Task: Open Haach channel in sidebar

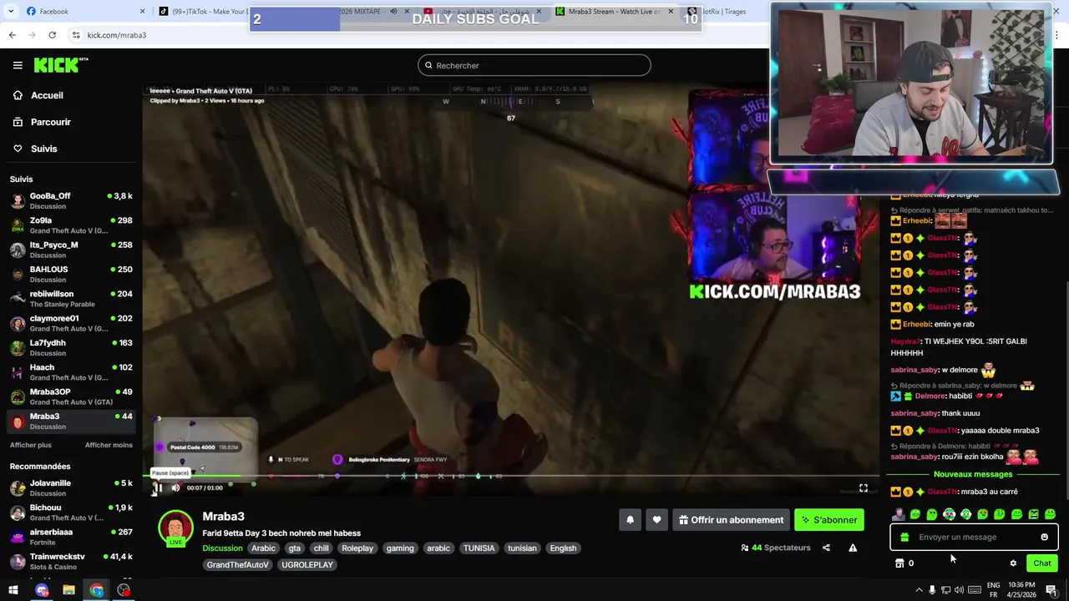Action: click(71, 371)
